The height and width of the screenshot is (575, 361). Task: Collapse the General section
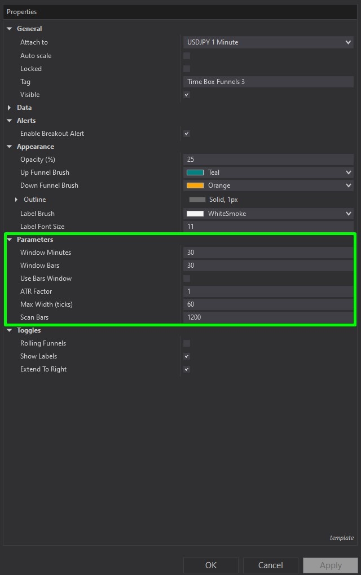tap(9, 29)
